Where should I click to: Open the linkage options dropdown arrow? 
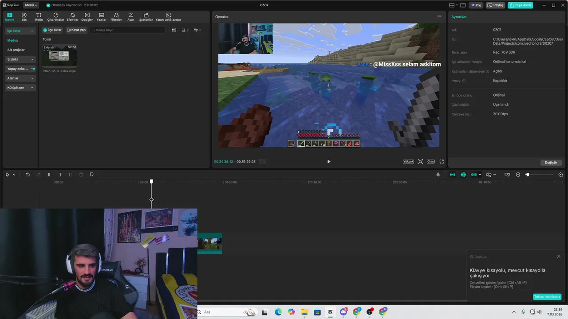click(x=480, y=175)
